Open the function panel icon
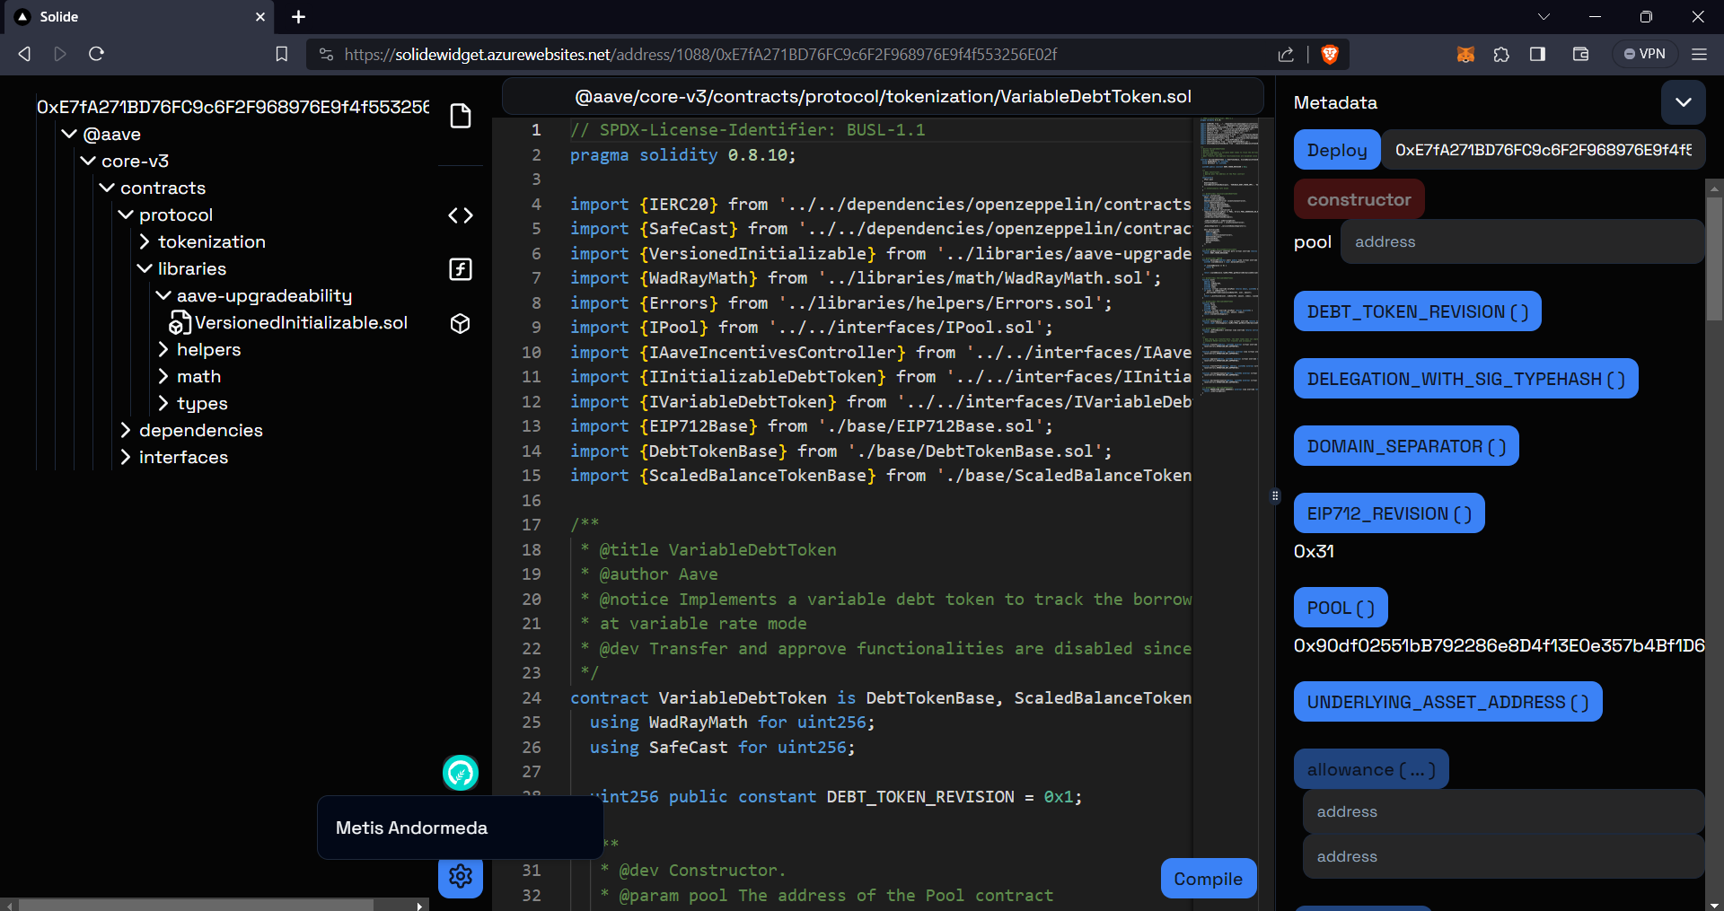Screen dimensions: 1724x911 (x=461, y=269)
